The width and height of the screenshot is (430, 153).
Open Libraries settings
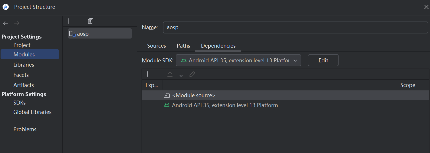tap(24, 65)
